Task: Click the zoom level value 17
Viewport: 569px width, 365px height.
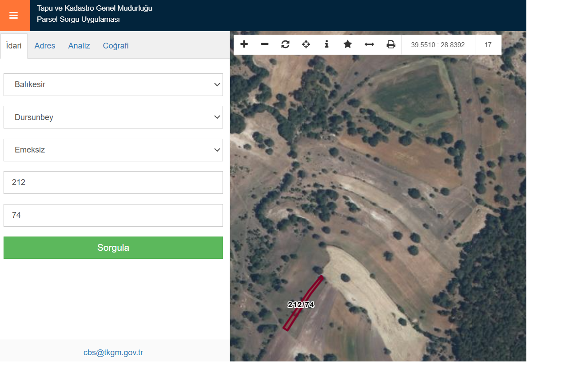Action: tap(488, 45)
